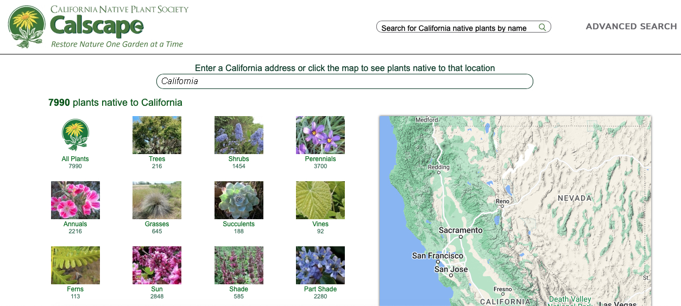681x306 pixels.
Task: Click San Francisco on the map
Action: [438, 256]
